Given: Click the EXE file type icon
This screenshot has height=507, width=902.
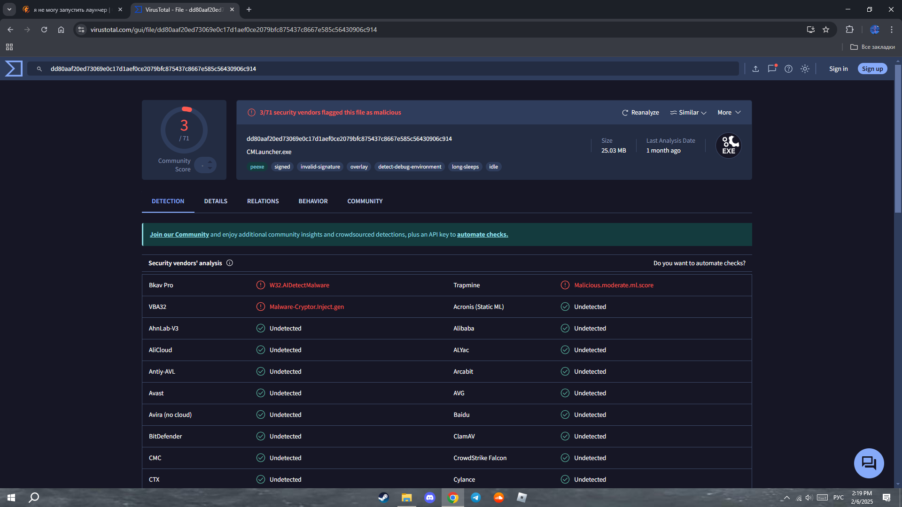Looking at the screenshot, I should click(x=728, y=146).
